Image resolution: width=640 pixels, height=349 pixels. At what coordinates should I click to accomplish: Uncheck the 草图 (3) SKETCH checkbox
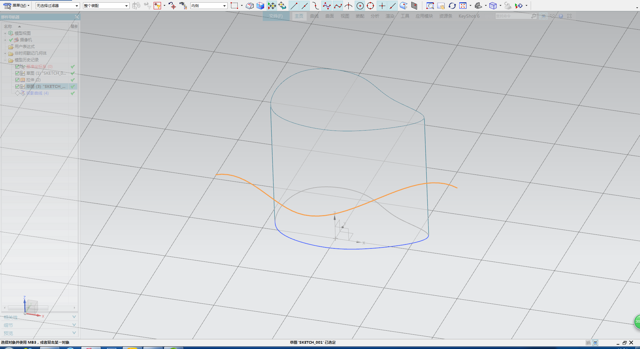point(17,87)
